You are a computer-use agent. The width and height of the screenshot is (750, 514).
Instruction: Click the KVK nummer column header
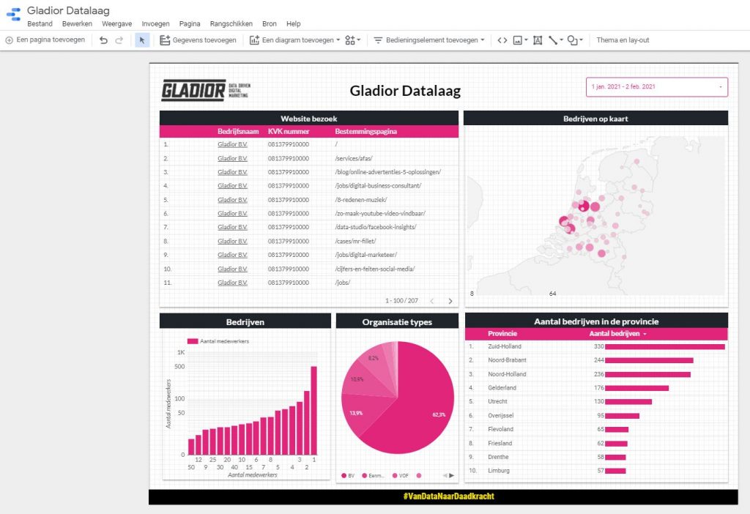click(289, 132)
